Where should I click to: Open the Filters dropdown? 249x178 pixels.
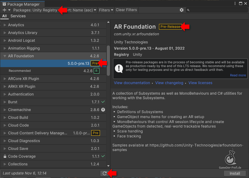[x=106, y=10]
